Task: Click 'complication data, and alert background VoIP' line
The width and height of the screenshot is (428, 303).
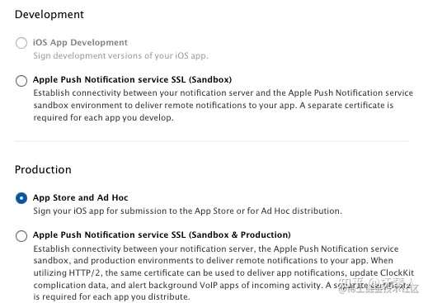Action: [x=222, y=285]
